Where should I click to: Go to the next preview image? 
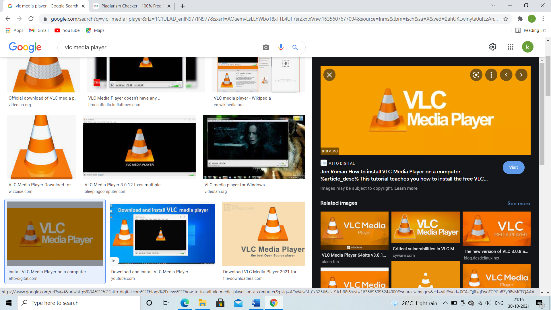(521, 75)
